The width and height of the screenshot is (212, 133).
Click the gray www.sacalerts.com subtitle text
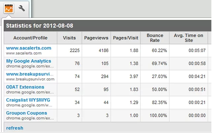[x=24, y=53]
